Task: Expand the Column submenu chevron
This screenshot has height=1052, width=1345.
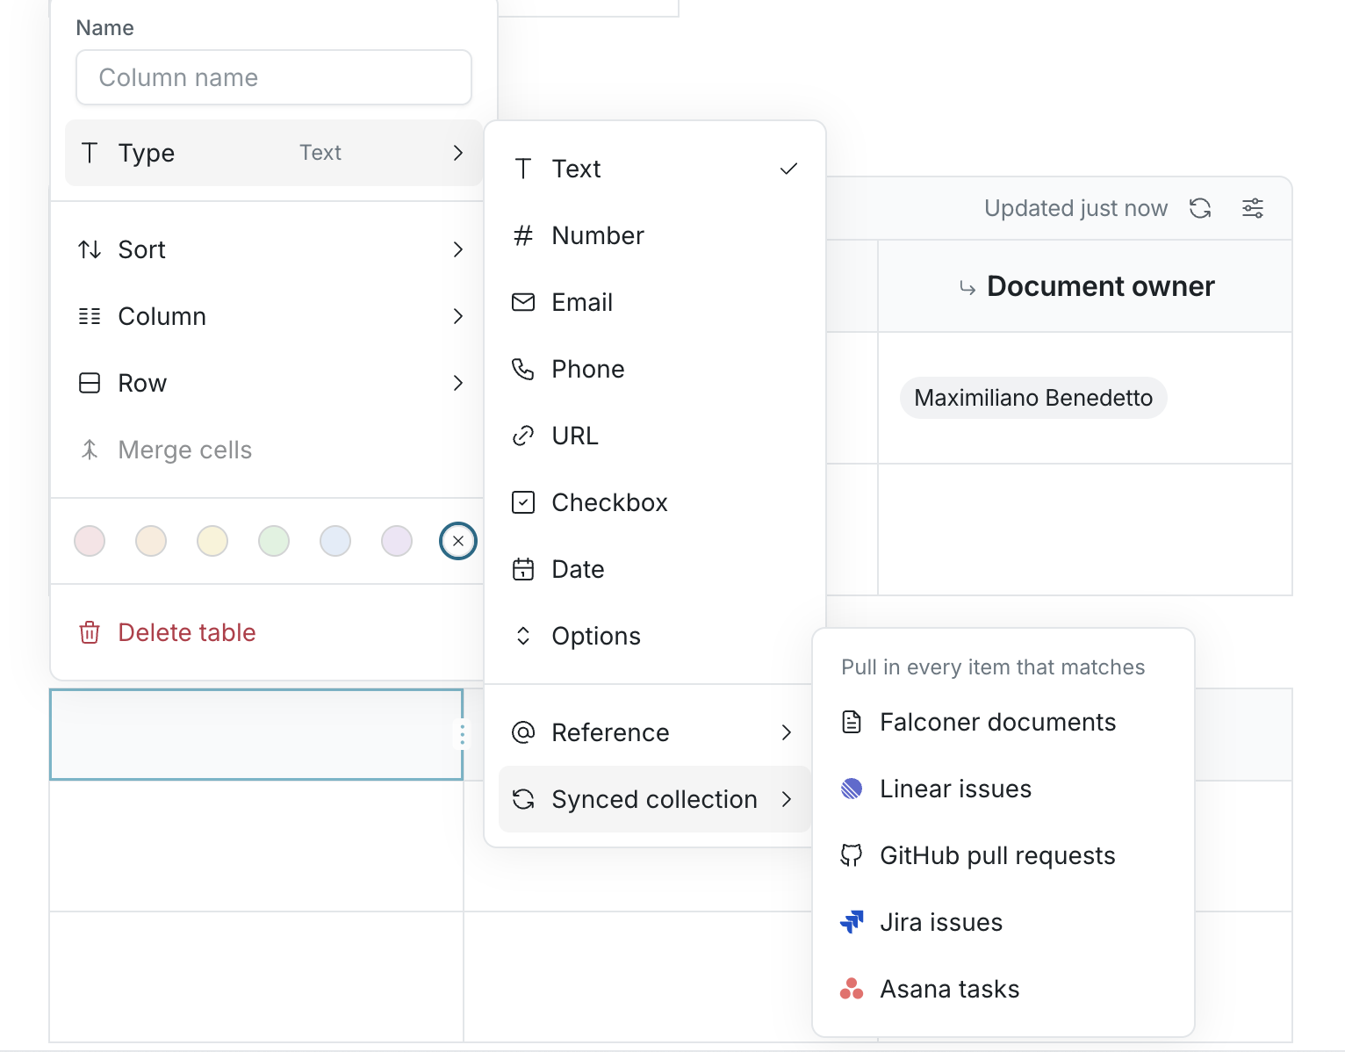Action: click(x=457, y=316)
